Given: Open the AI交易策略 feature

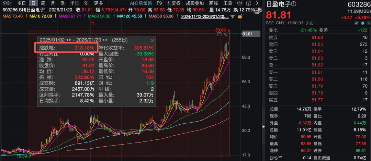Looking at the screenshot, I should click(x=141, y=3).
